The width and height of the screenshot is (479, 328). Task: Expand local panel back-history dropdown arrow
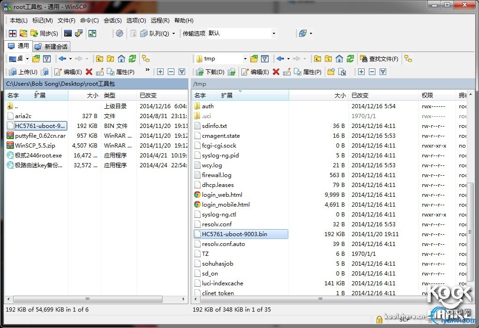tap(71, 59)
